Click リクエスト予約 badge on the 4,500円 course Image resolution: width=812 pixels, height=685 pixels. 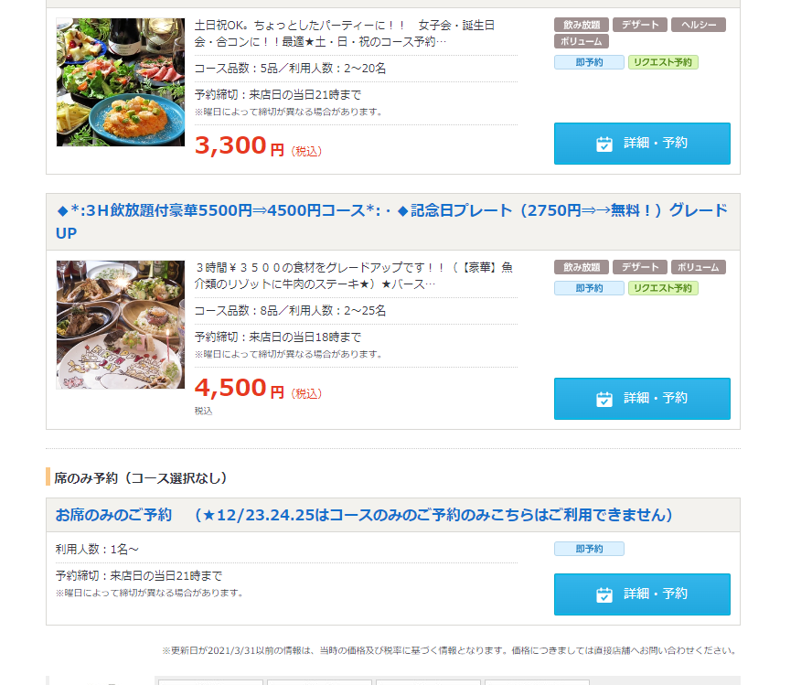pos(663,288)
